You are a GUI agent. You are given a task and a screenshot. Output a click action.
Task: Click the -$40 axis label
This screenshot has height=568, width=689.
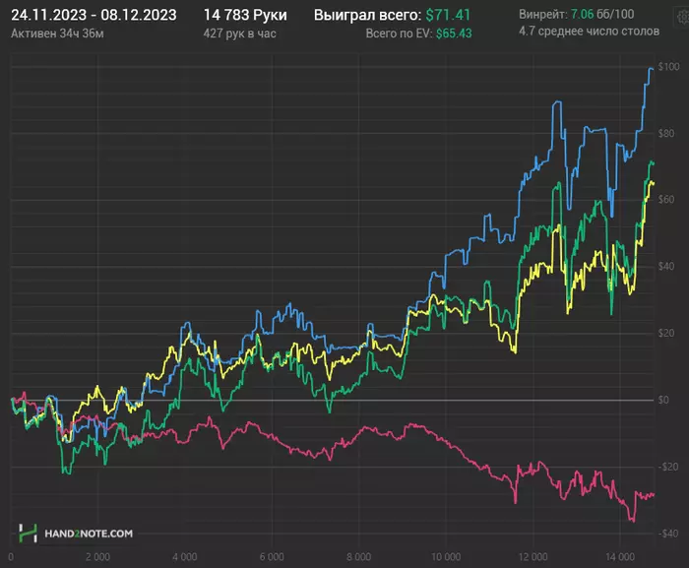[x=668, y=534]
